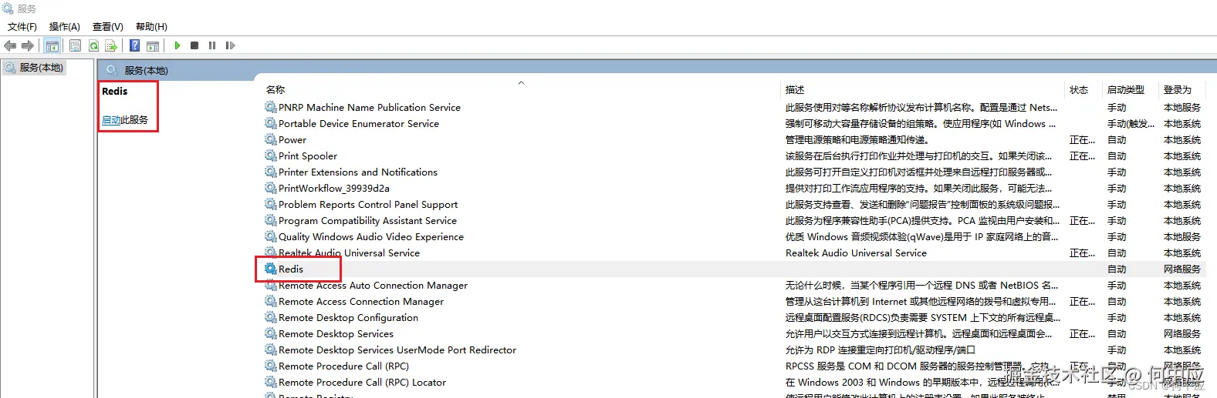Click the gear icon beside Remote Desktop Services

270,333
